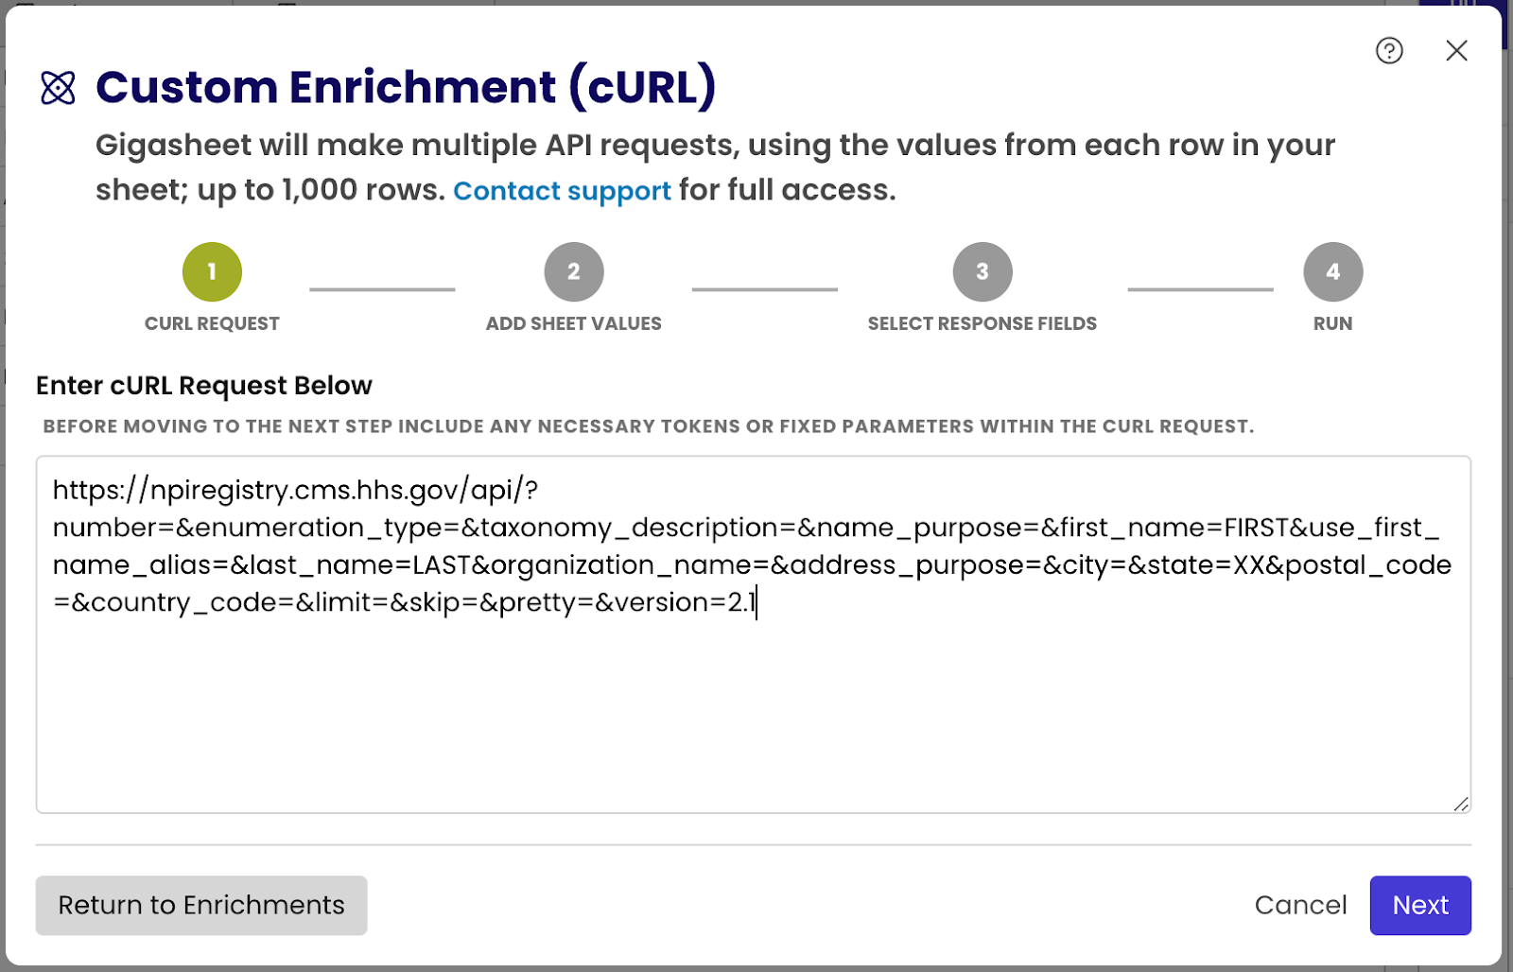Select the green step 1 circle
1513x972 pixels.
(212, 271)
